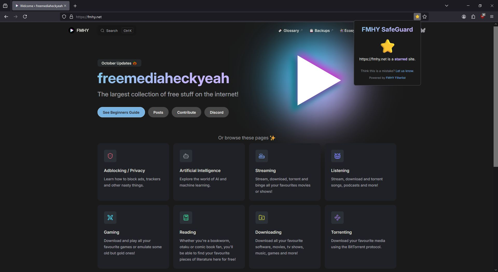Open the Gaming card title

(x=112, y=232)
